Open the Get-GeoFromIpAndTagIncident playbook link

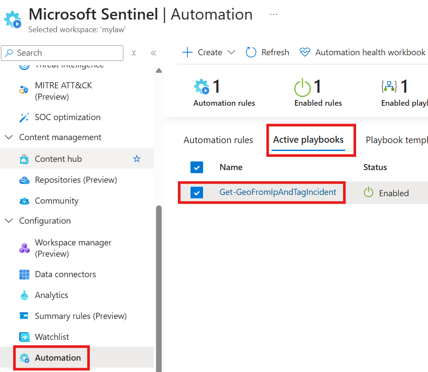click(x=278, y=192)
